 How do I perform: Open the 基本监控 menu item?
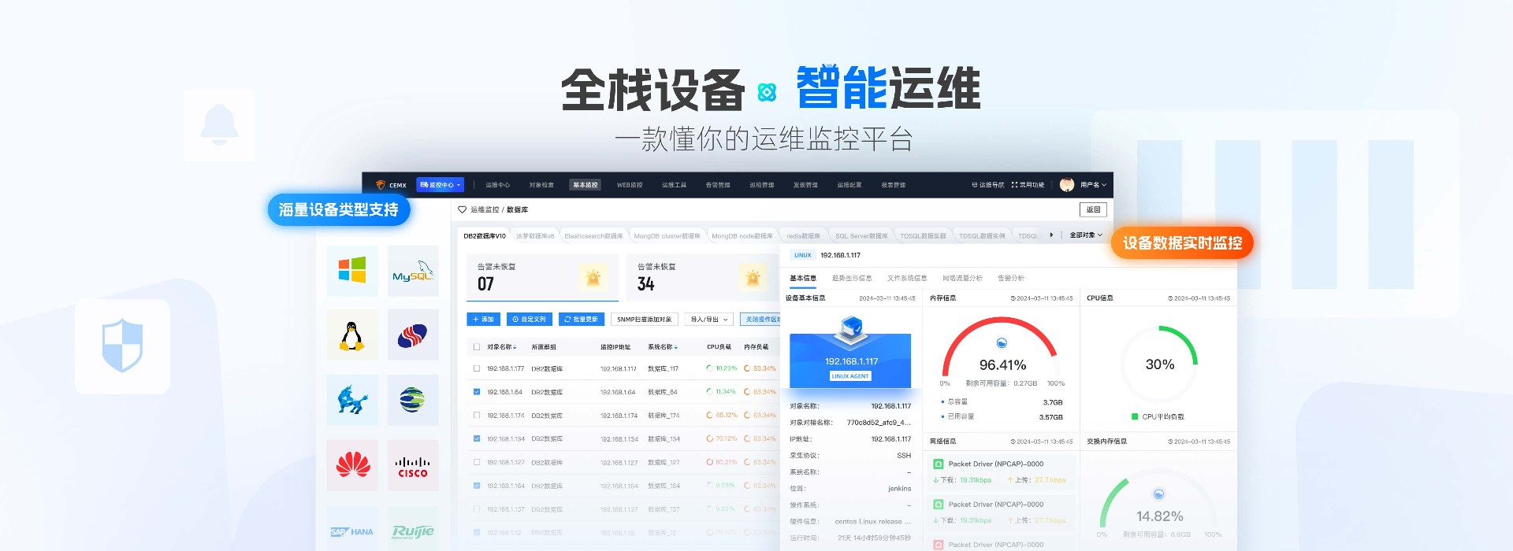[x=585, y=185]
